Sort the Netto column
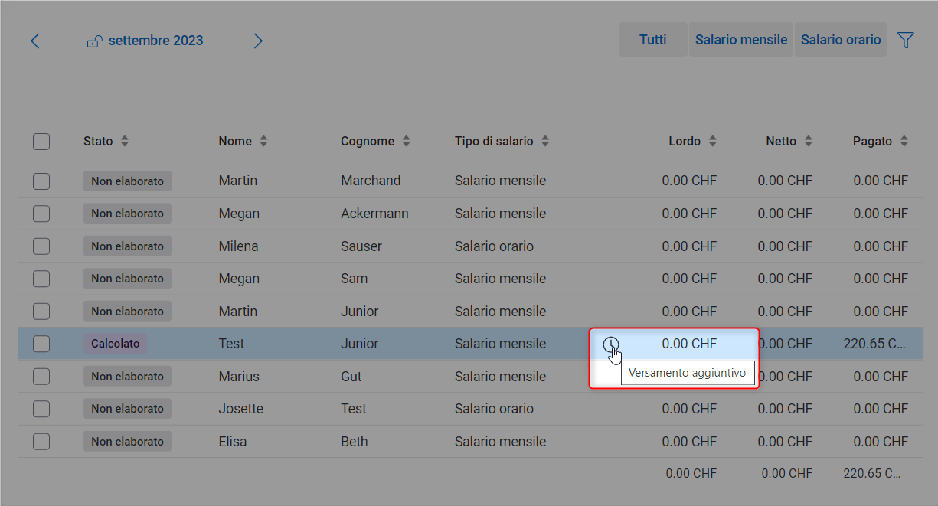The image size is (938, 506). tap(808, 142)
